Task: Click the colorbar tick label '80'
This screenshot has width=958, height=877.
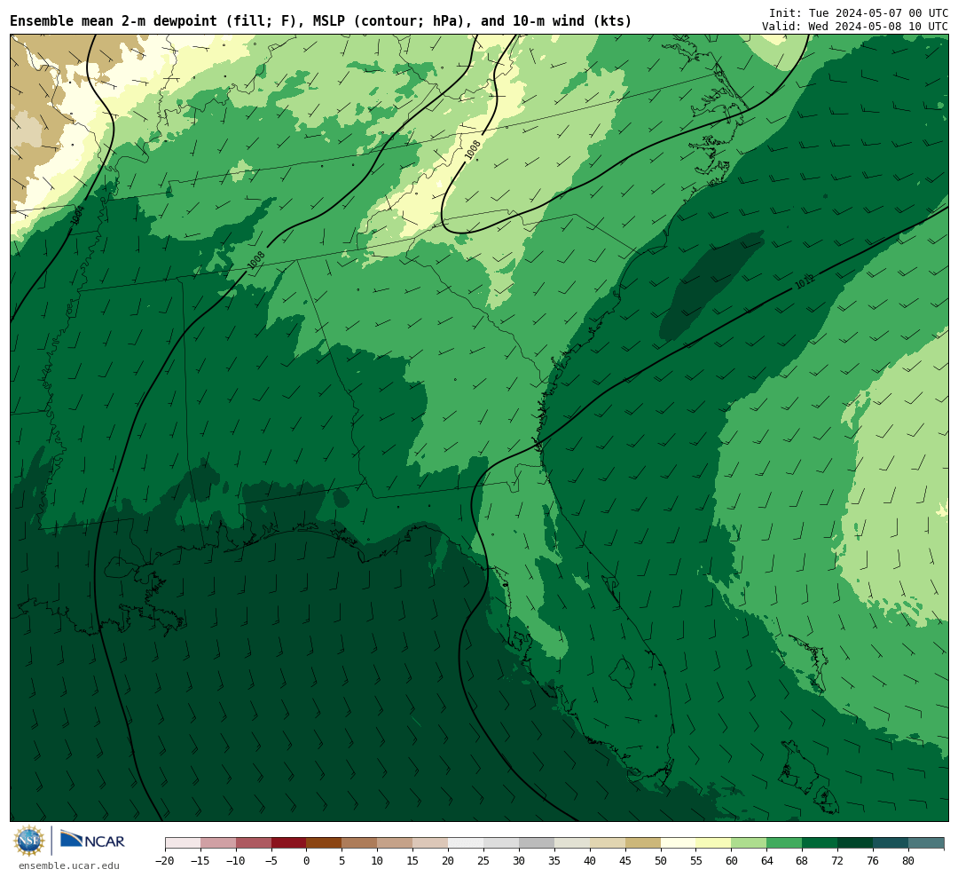Action: [909, 860]
